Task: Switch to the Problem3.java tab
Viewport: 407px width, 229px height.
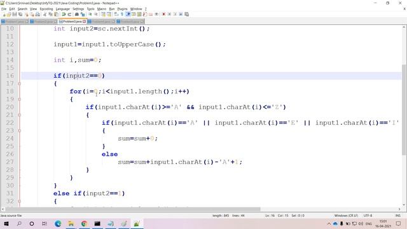Action: pos(72,22)
